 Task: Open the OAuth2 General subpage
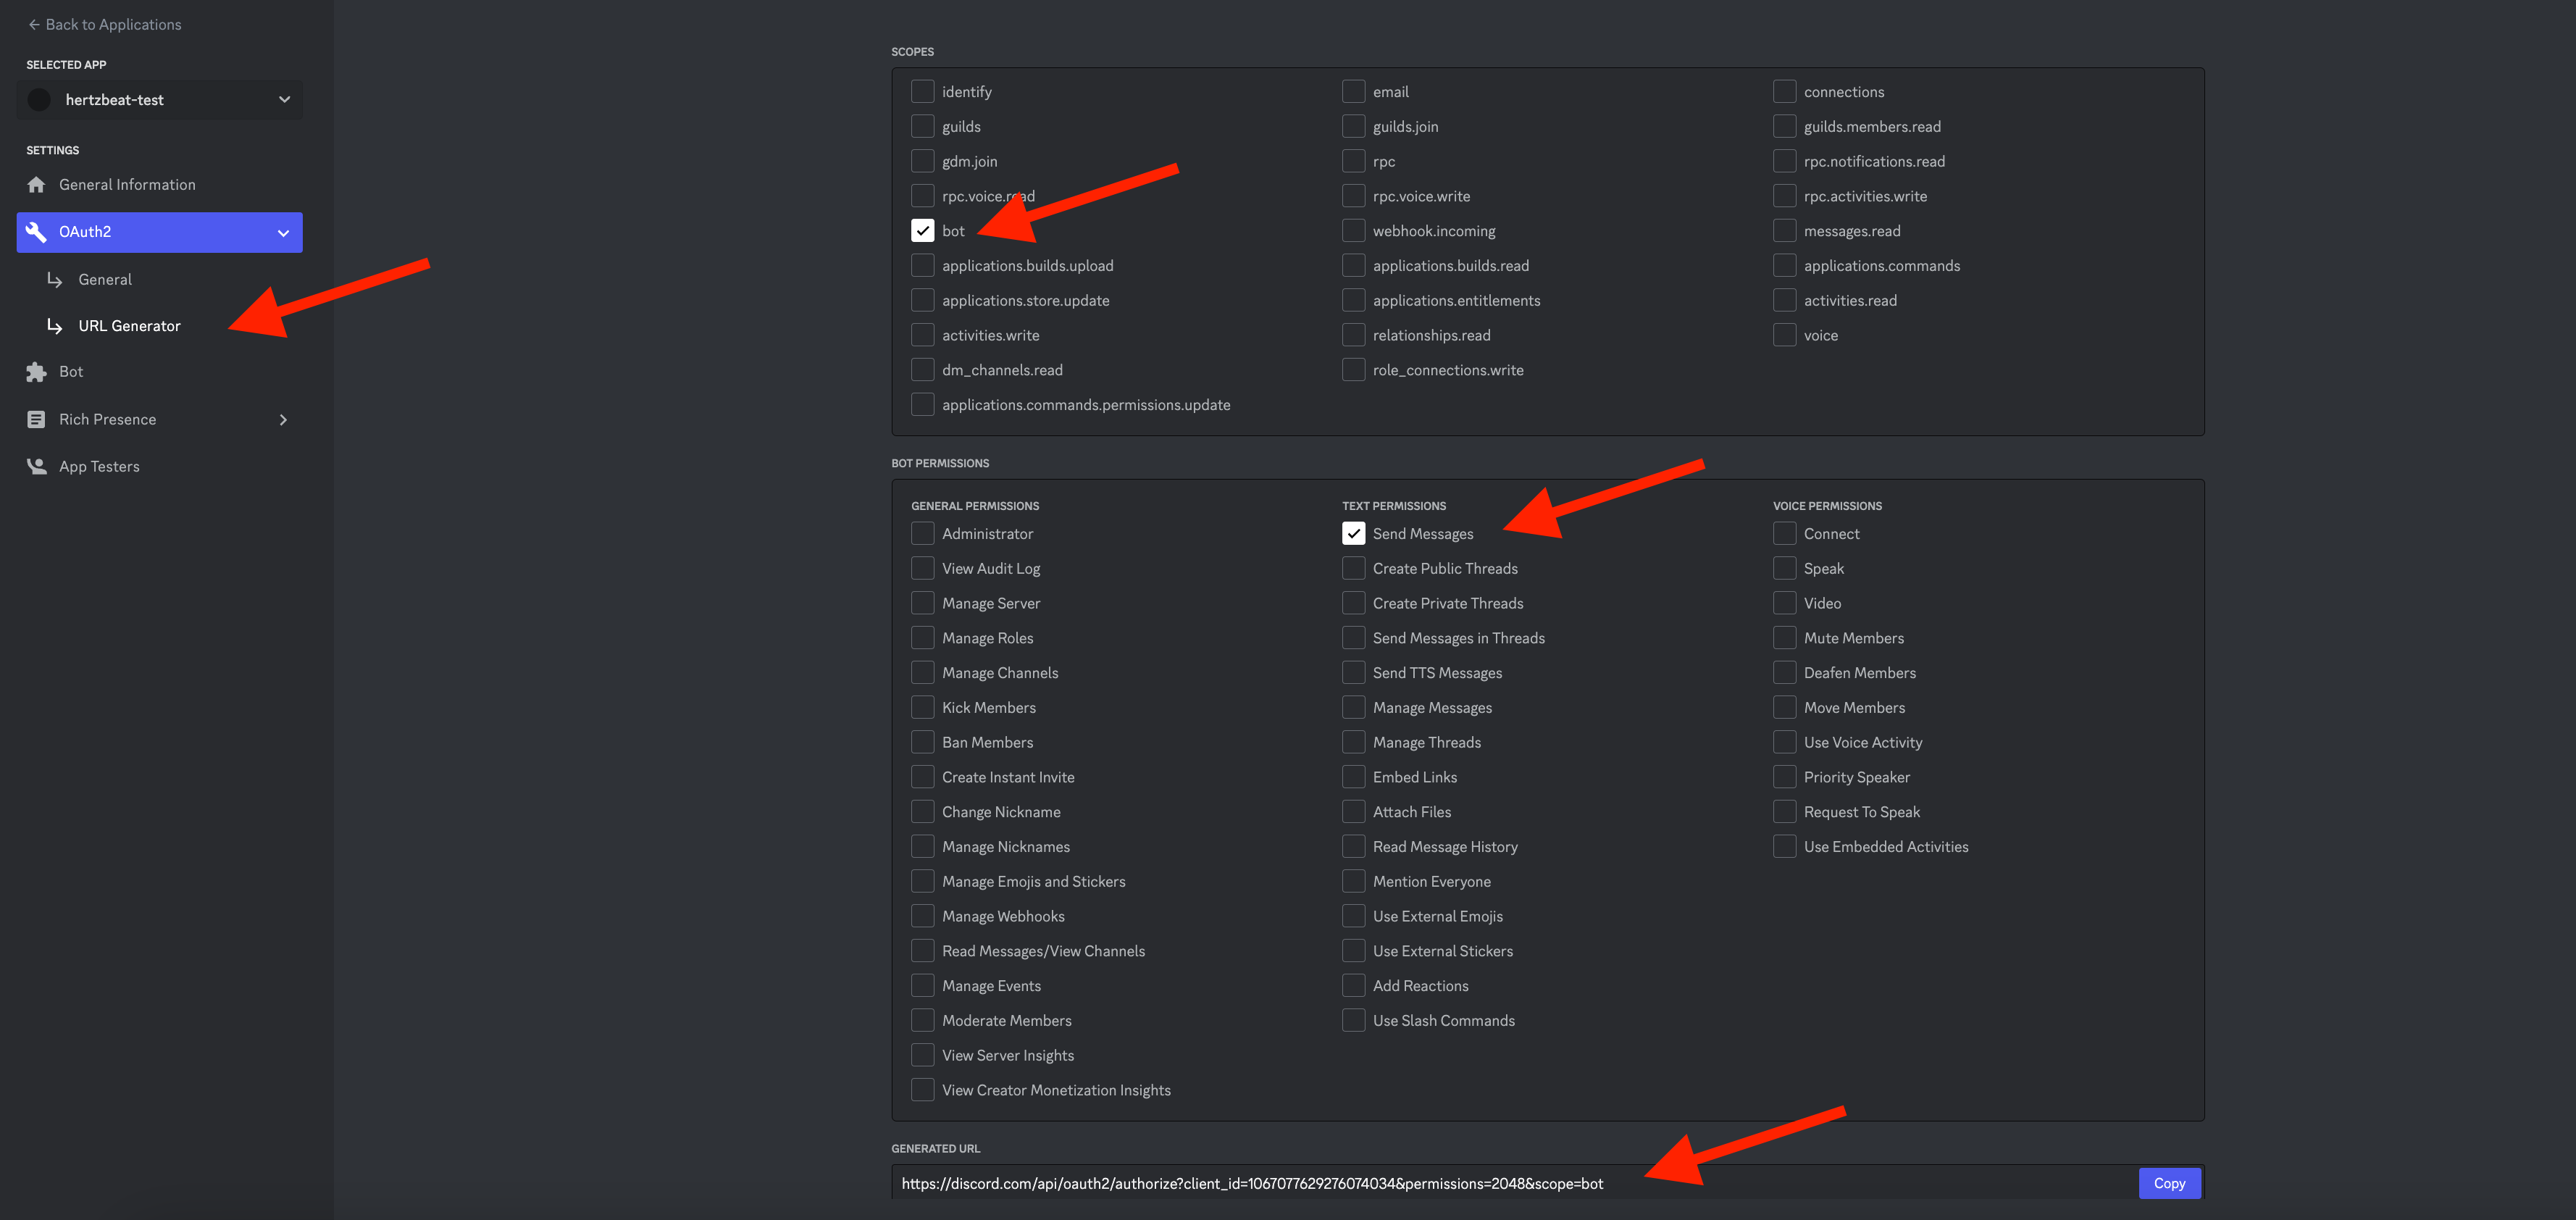pos(105,280)
